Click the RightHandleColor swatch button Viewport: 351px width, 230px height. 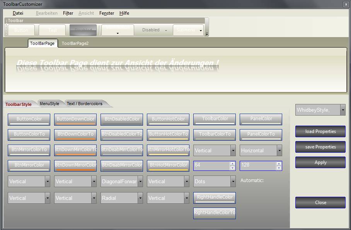point(215,198)
